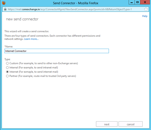Click the URL in the address bar

tap(70, 9)
